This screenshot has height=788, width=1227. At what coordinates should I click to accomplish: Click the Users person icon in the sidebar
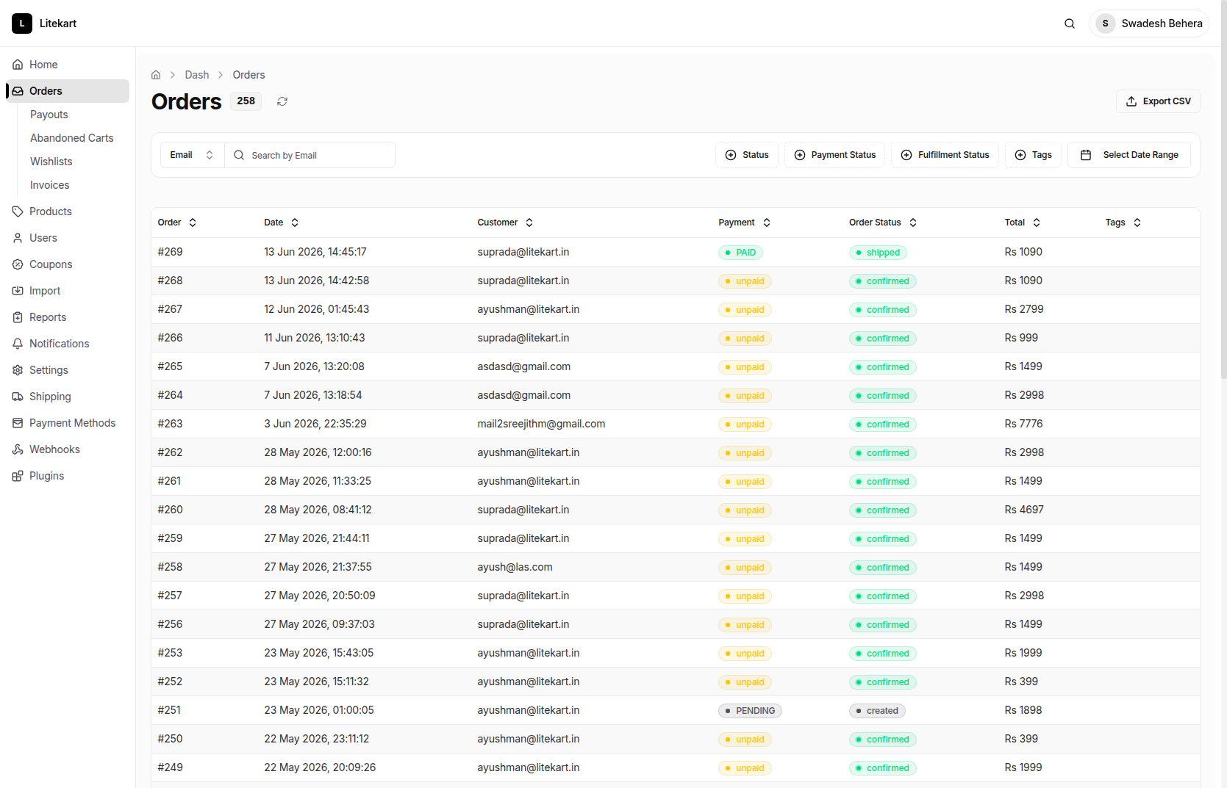(18, 238)
